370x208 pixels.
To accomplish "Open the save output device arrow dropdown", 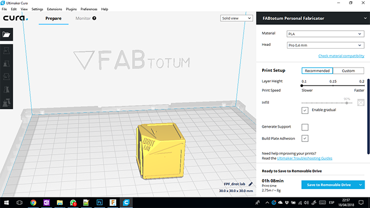I will (360, 185).
